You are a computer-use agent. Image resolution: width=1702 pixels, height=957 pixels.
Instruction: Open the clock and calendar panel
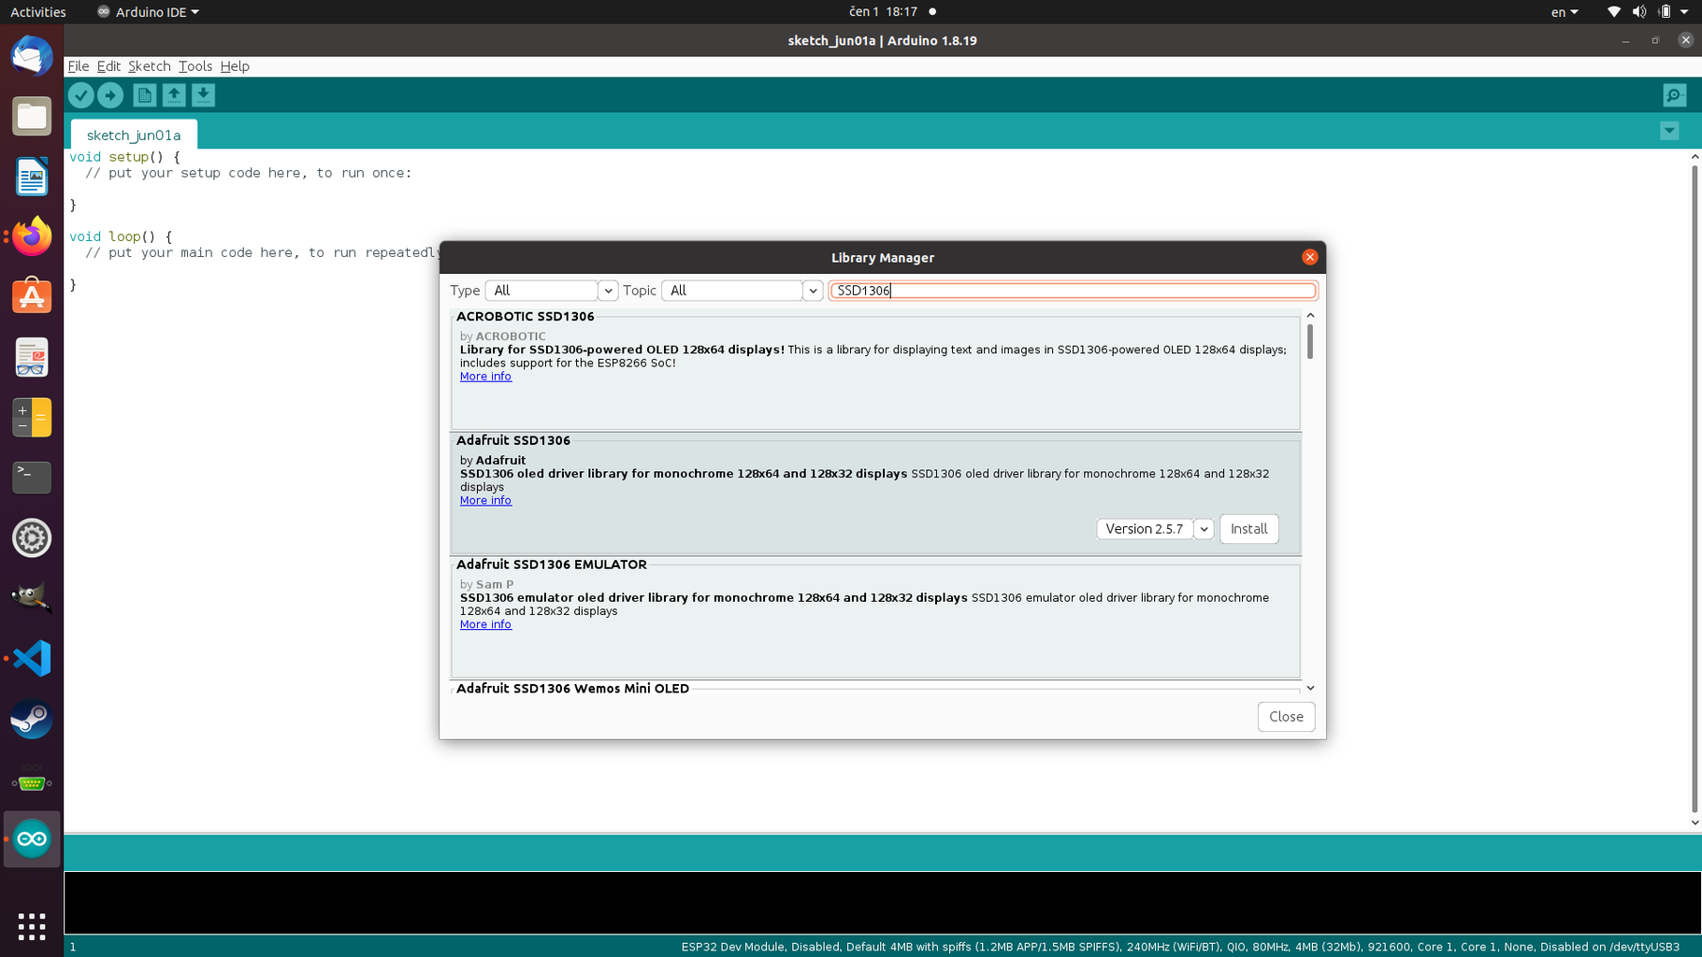pos(883,12)
